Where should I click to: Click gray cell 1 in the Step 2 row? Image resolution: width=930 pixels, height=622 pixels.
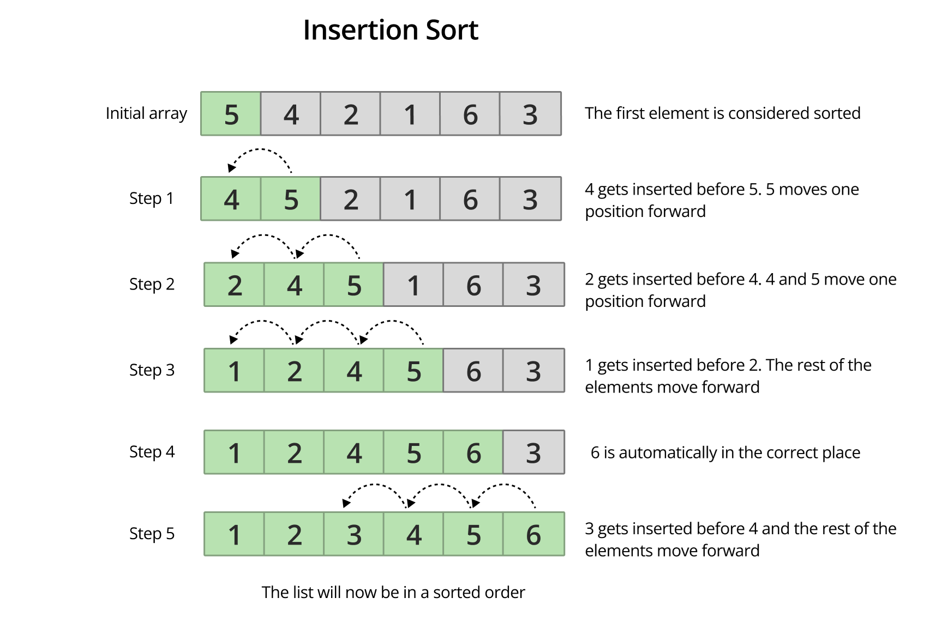click(x=413, y=285)
